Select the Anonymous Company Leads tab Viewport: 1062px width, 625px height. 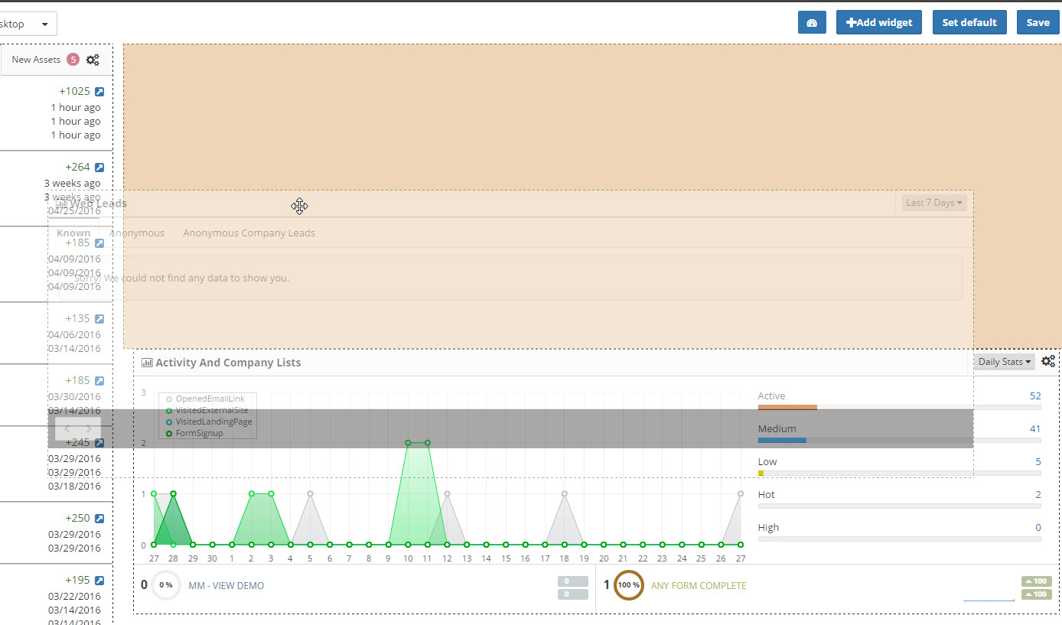pyautogui.click(x=249, y=233)
